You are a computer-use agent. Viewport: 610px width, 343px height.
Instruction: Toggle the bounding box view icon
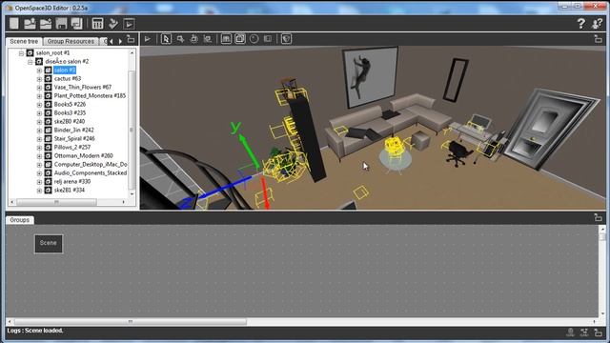pos(240,39)
